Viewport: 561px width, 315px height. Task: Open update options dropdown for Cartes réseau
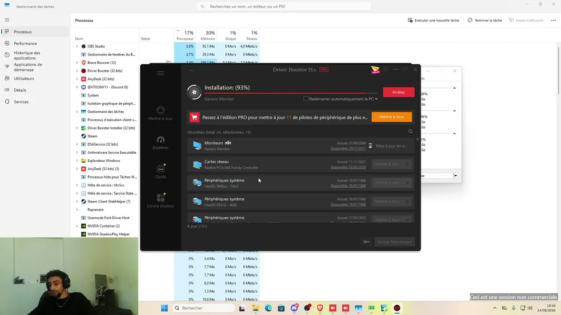click(408, 164)
